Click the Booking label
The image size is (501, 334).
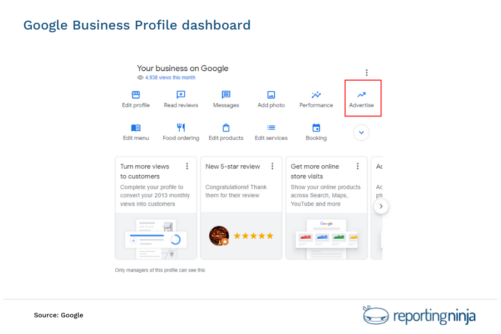316,138
